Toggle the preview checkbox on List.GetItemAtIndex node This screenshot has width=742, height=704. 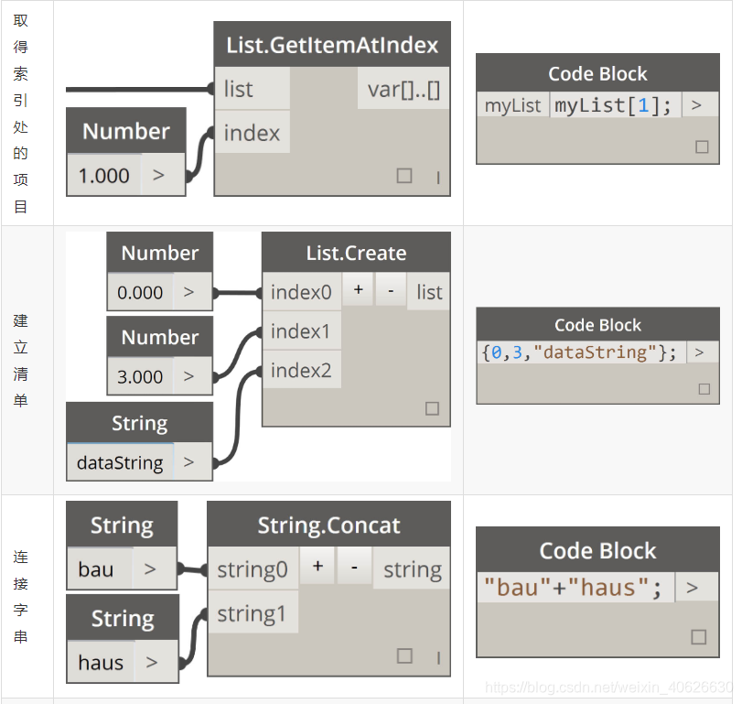pyautogui.click(x=404, y=175)
